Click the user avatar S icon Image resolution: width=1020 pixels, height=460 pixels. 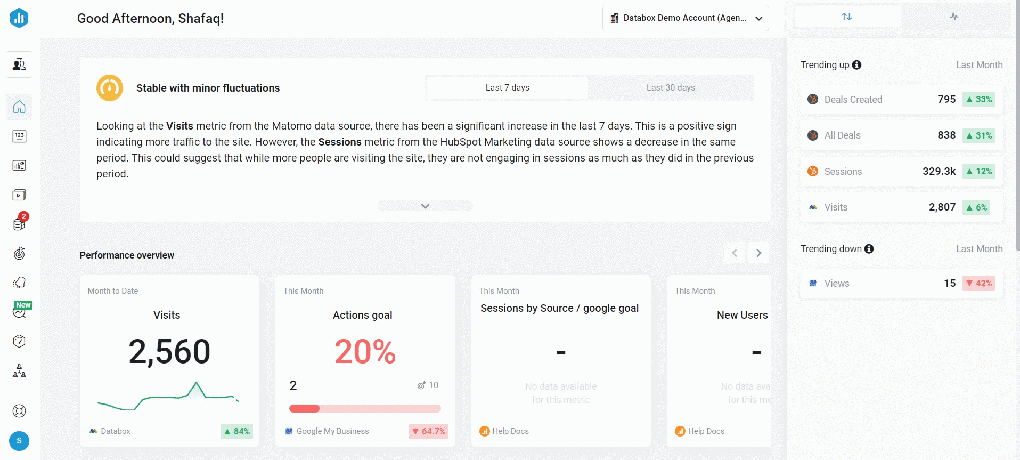[x=19, y=441]
